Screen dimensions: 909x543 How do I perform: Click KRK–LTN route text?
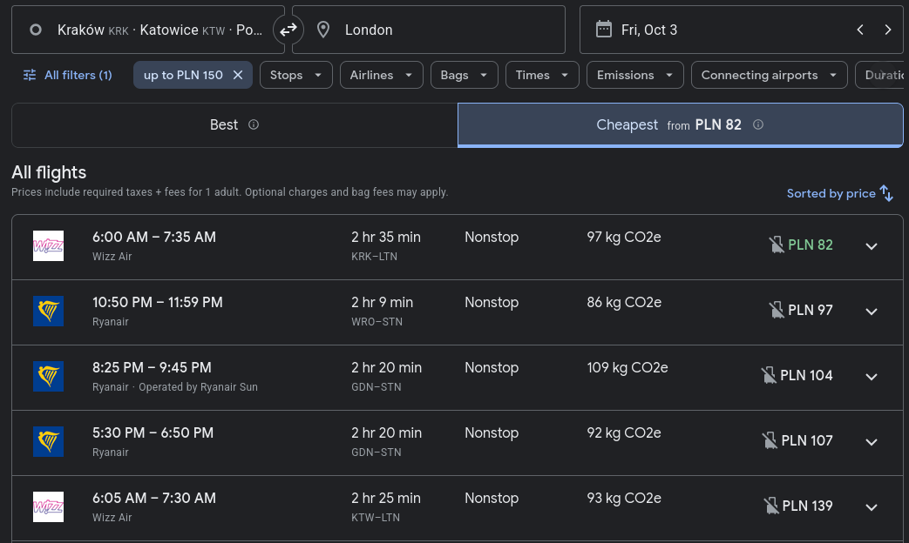coord(374,257)
